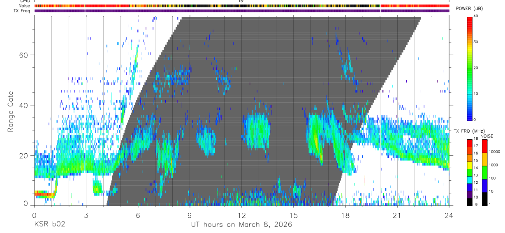505x233 pixels.
Task: Click the '30' label on power scale
Action: (476, 42)
